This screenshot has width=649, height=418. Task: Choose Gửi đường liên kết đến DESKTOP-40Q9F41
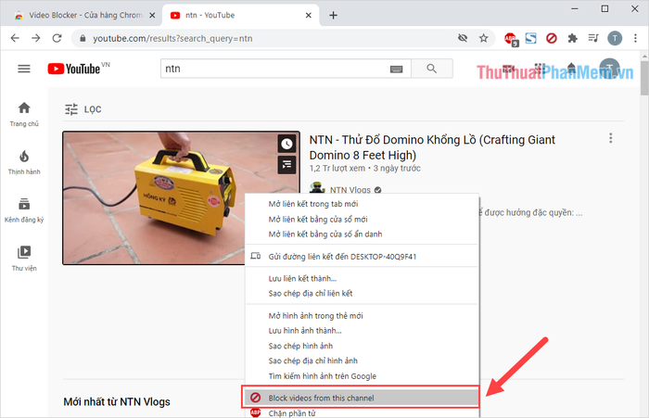(363, 257)
